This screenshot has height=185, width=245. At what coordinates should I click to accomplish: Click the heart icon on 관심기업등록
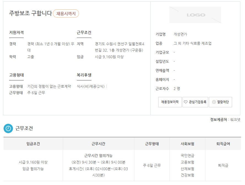[186, 102]
